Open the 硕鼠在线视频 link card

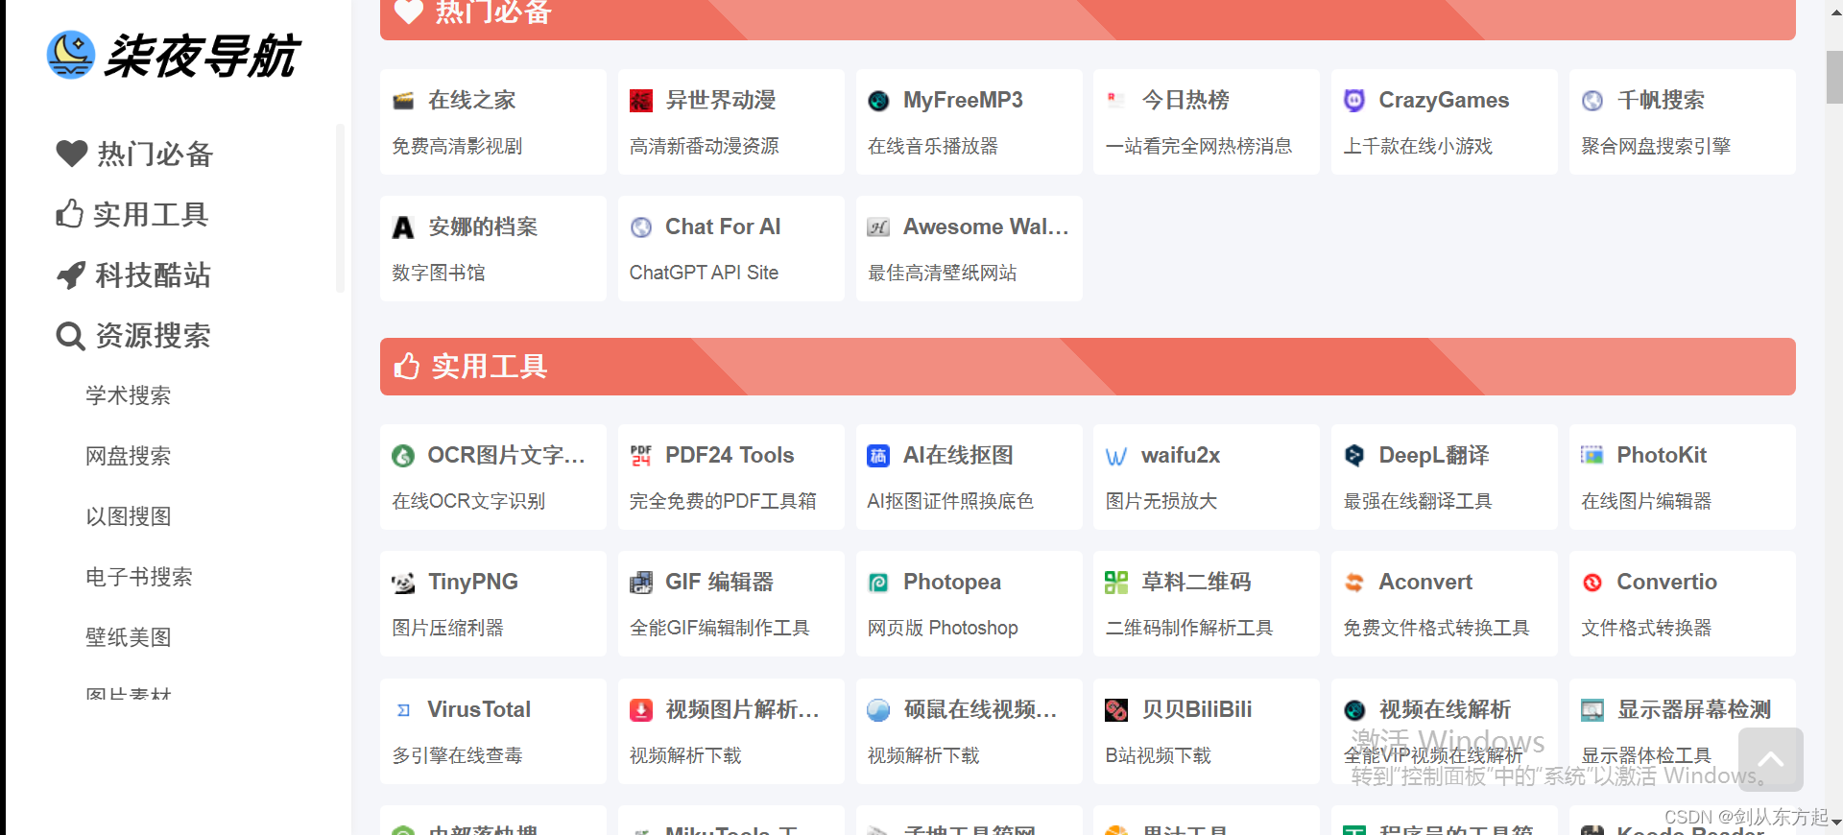click(969, 731)
